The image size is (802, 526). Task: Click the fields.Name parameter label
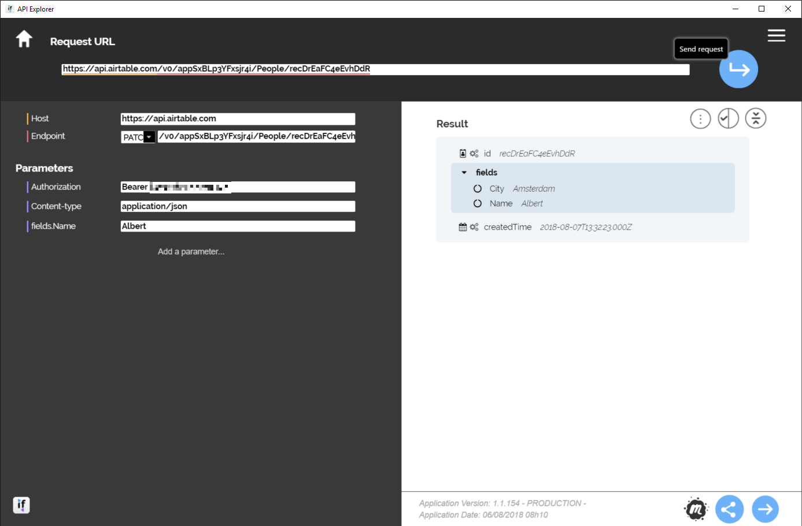(53, 226)
